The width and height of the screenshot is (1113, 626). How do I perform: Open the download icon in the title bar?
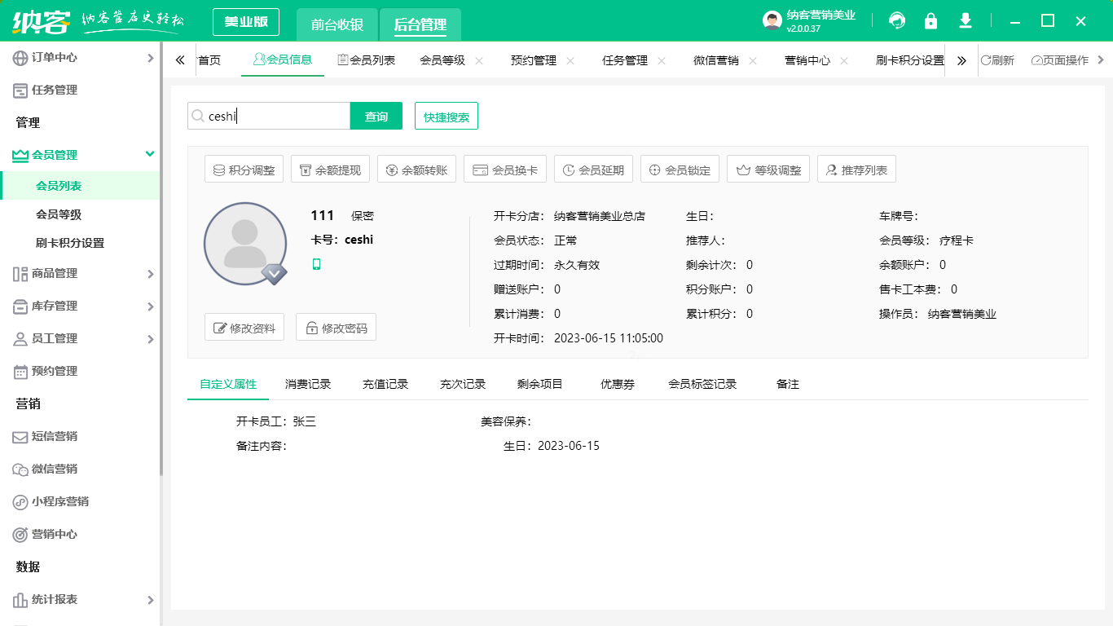pyautogui.click(x=965, y=20)
